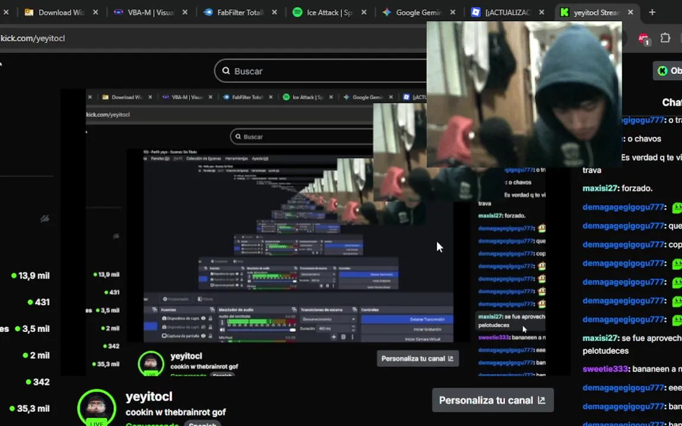This screenshot has width=682, height=426.
Task: Close the FabFilter Total browser tab
Action: (275, 12)
